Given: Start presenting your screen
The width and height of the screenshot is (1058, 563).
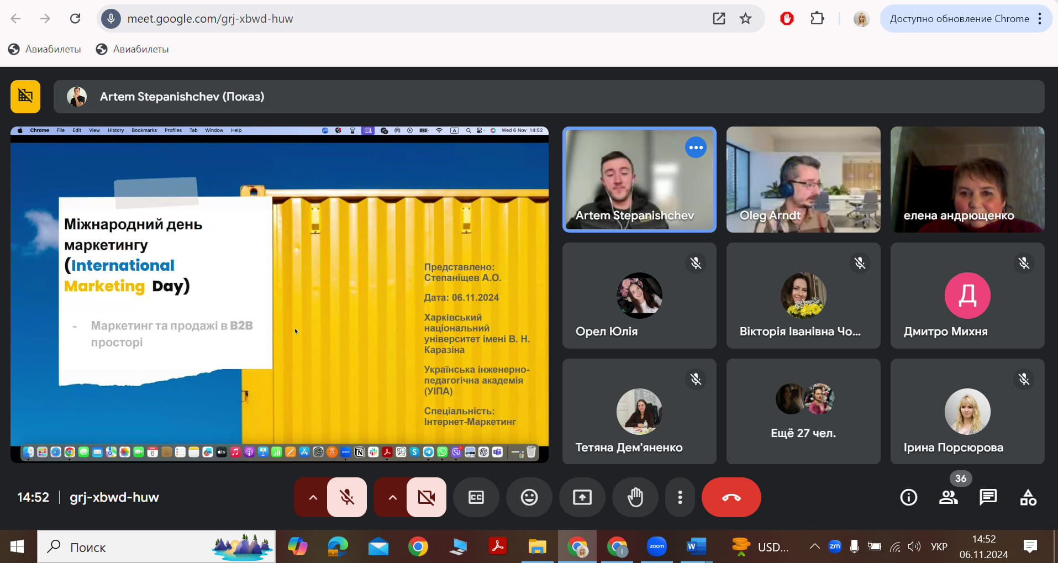Looking at the screenshot, I should point(582,497).
